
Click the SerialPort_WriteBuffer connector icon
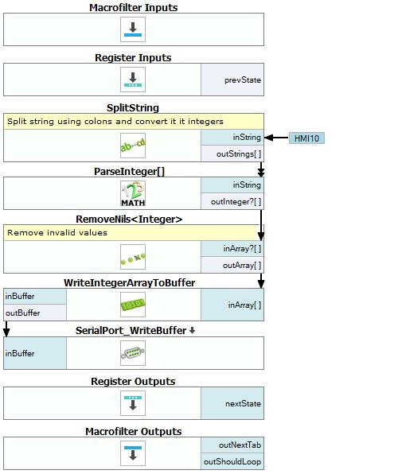133,353
